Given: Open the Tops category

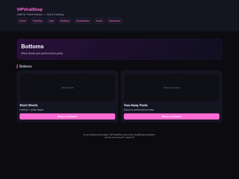Looking at the screenshot, I should (x=51, y=21).
